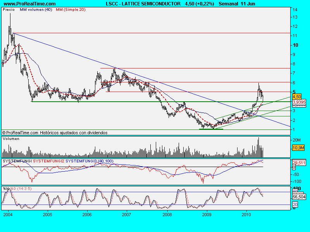Click the red SYSTEMFUNGI2 indicator label

click(48, 161)
